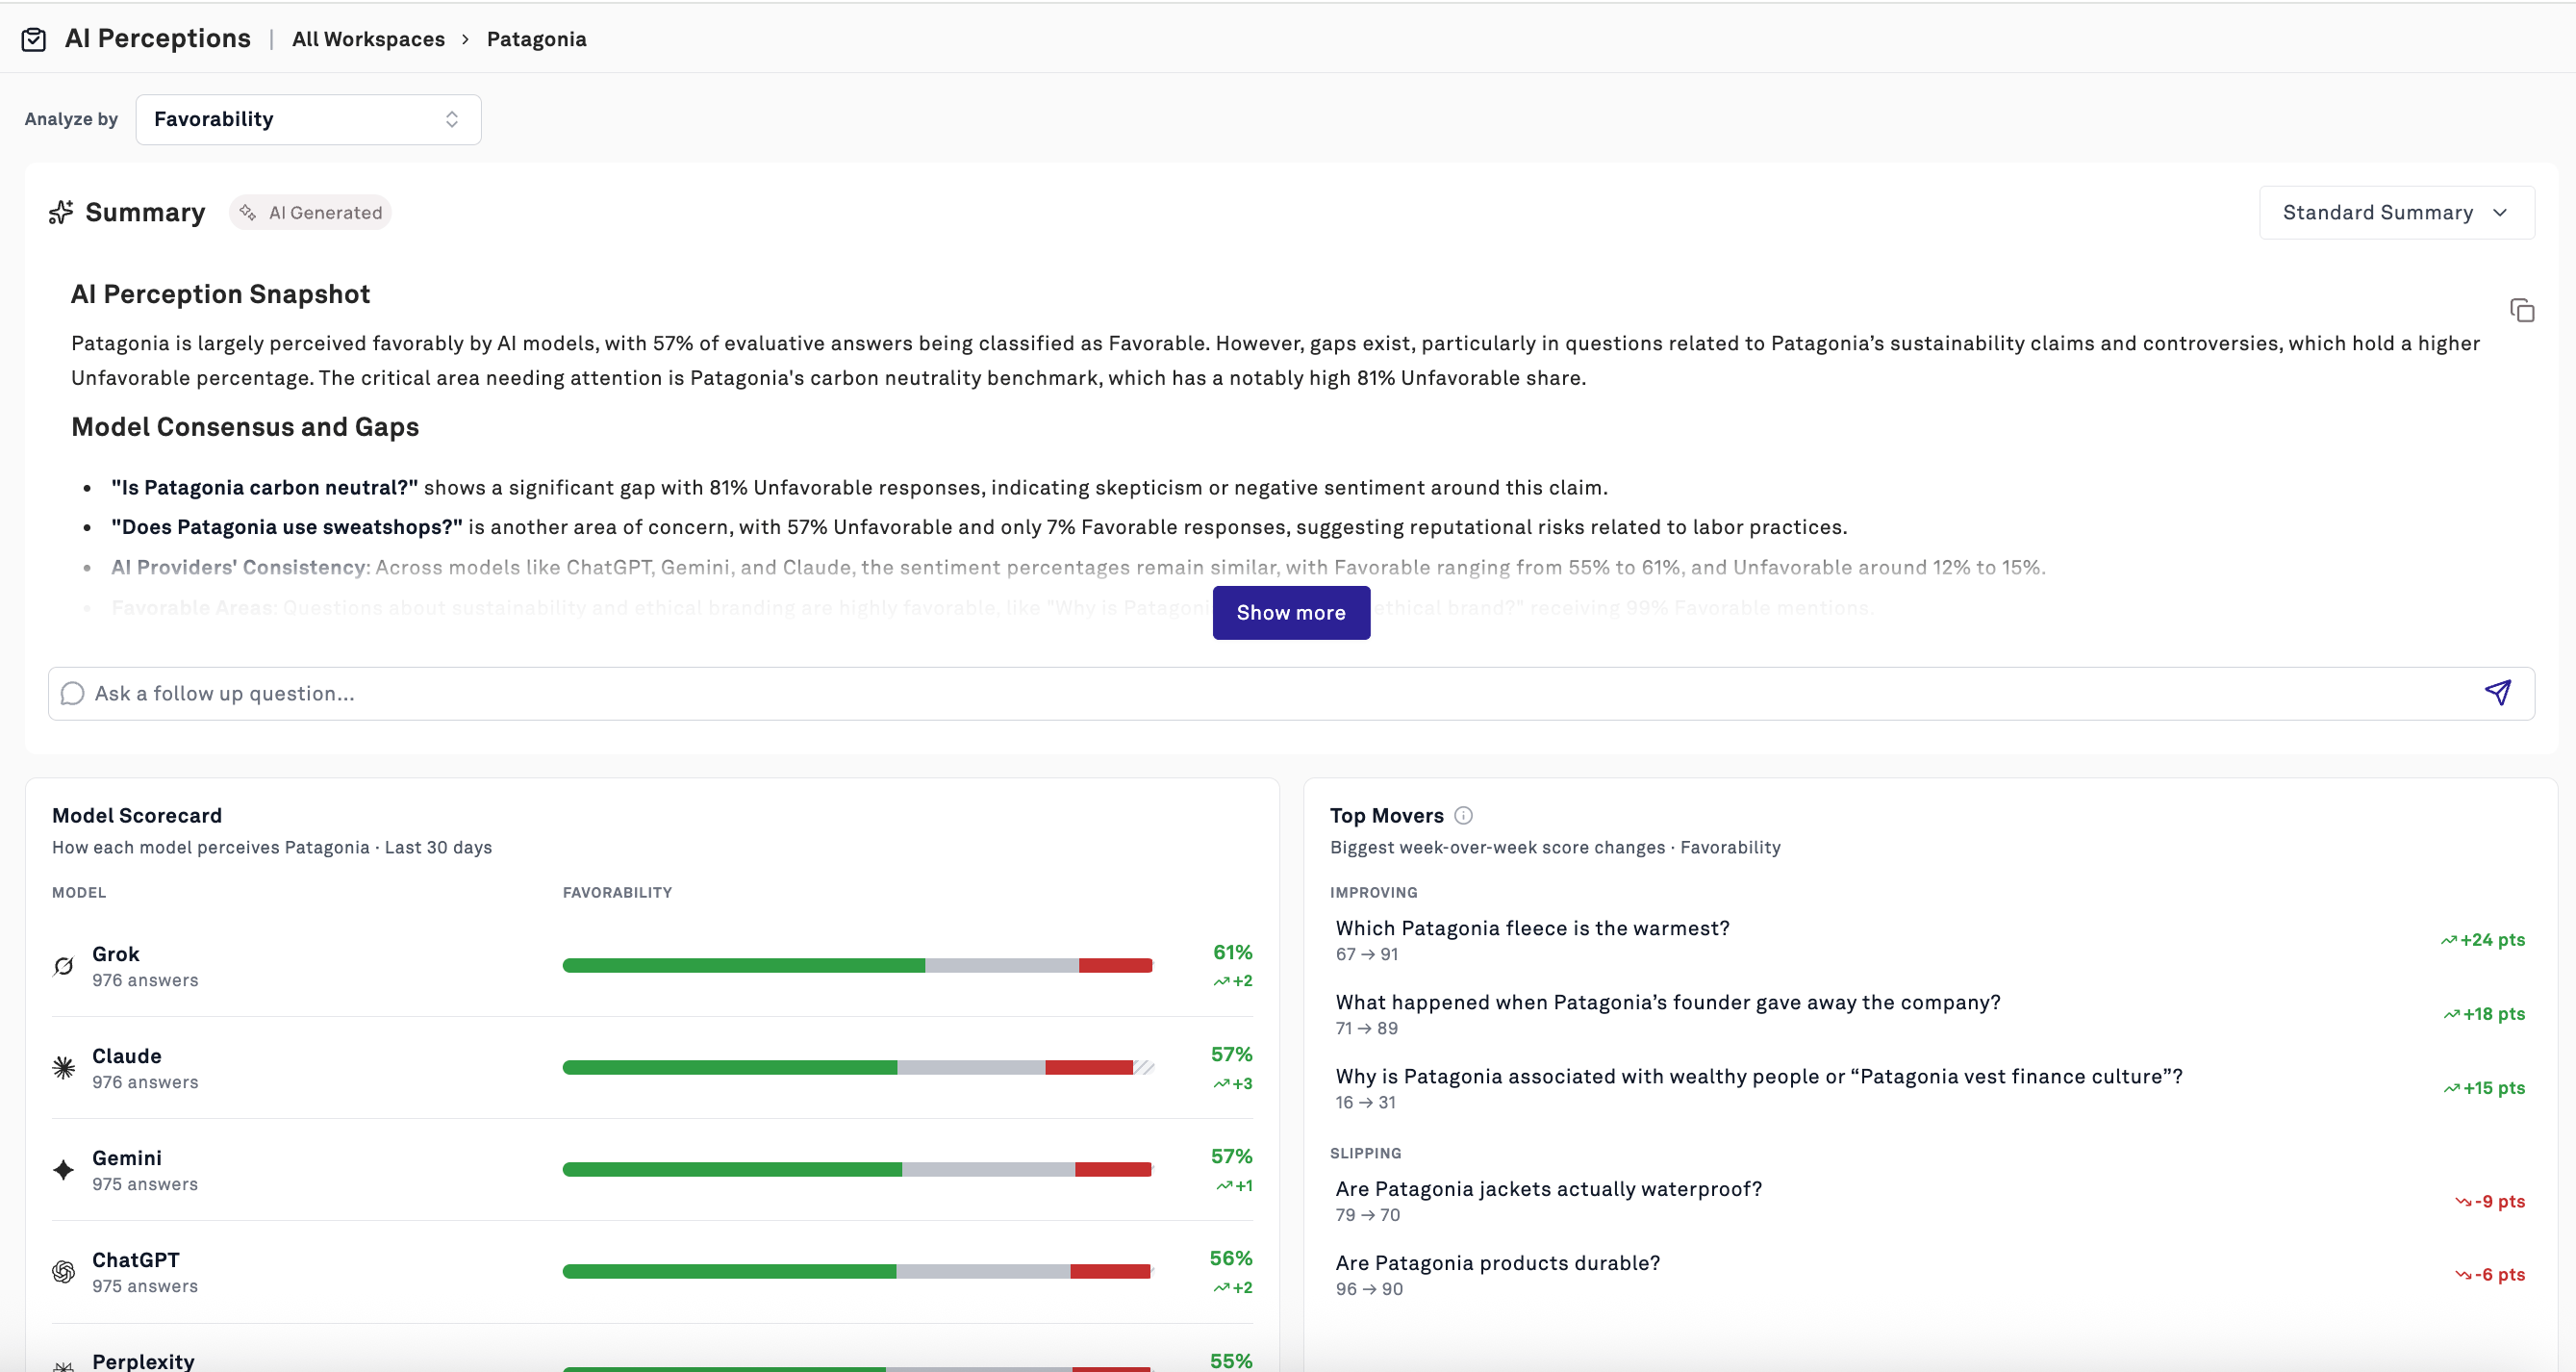This screenshot has height=1372, width=2576.
Task: Click the AI Generated badge
Action: (310, 212)
